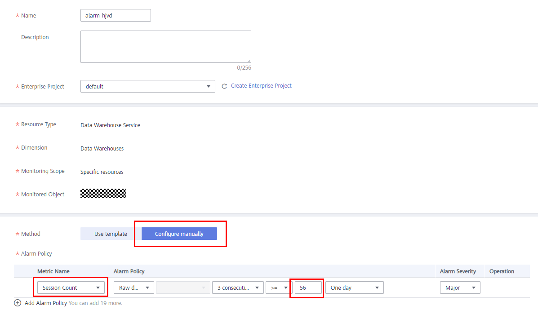Change the >= comparison operator dropdown
The image size is (538, 323).
point(279,288)
